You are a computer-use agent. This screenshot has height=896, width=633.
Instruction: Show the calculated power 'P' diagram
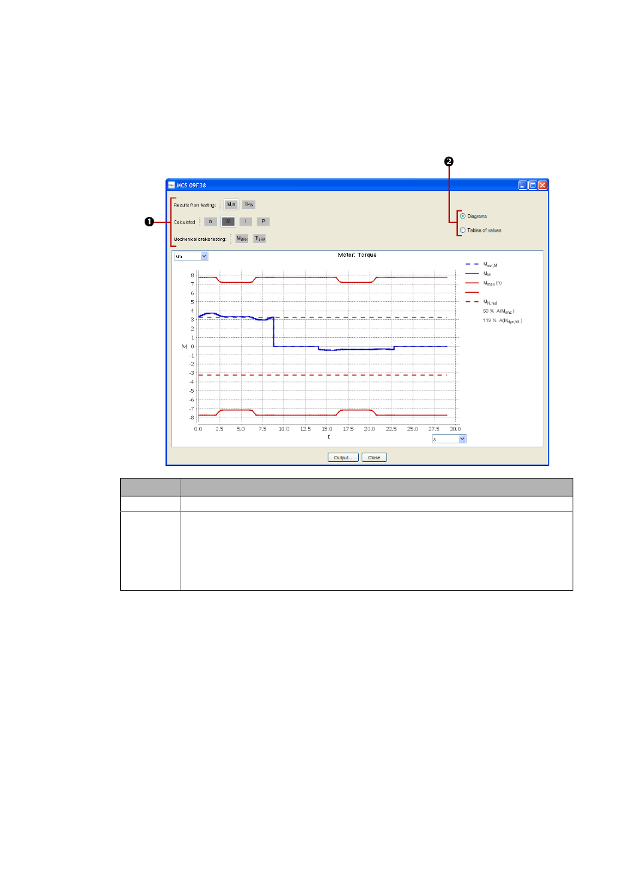click(x=263, y=222)
